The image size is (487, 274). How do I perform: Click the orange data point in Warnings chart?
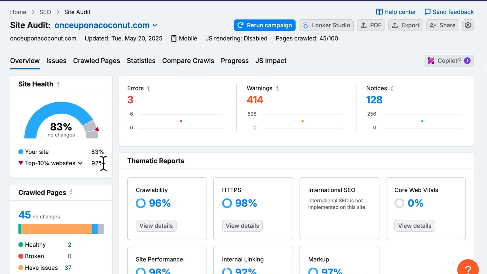tap(303, 121)
